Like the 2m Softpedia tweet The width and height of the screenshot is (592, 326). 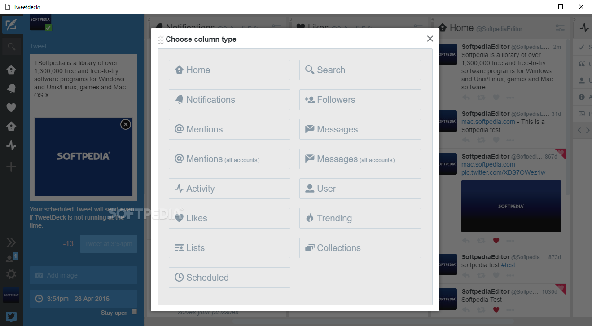tap(496, 97)
